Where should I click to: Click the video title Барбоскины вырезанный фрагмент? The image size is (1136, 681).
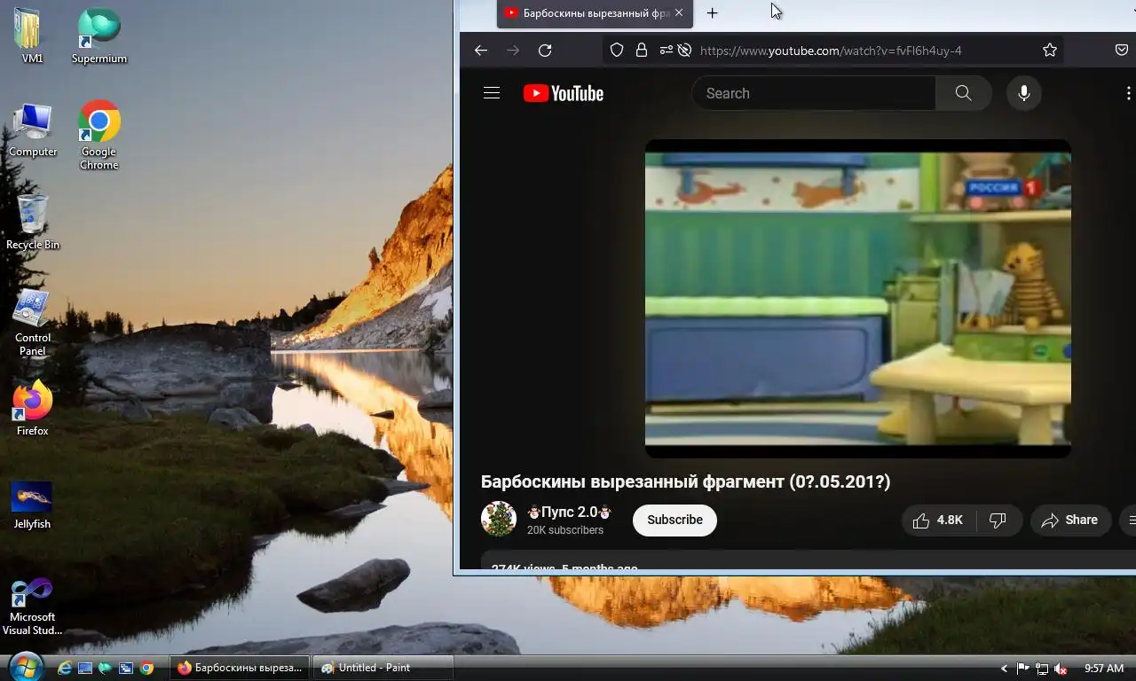pyautogui.click(x=685, y=481)
